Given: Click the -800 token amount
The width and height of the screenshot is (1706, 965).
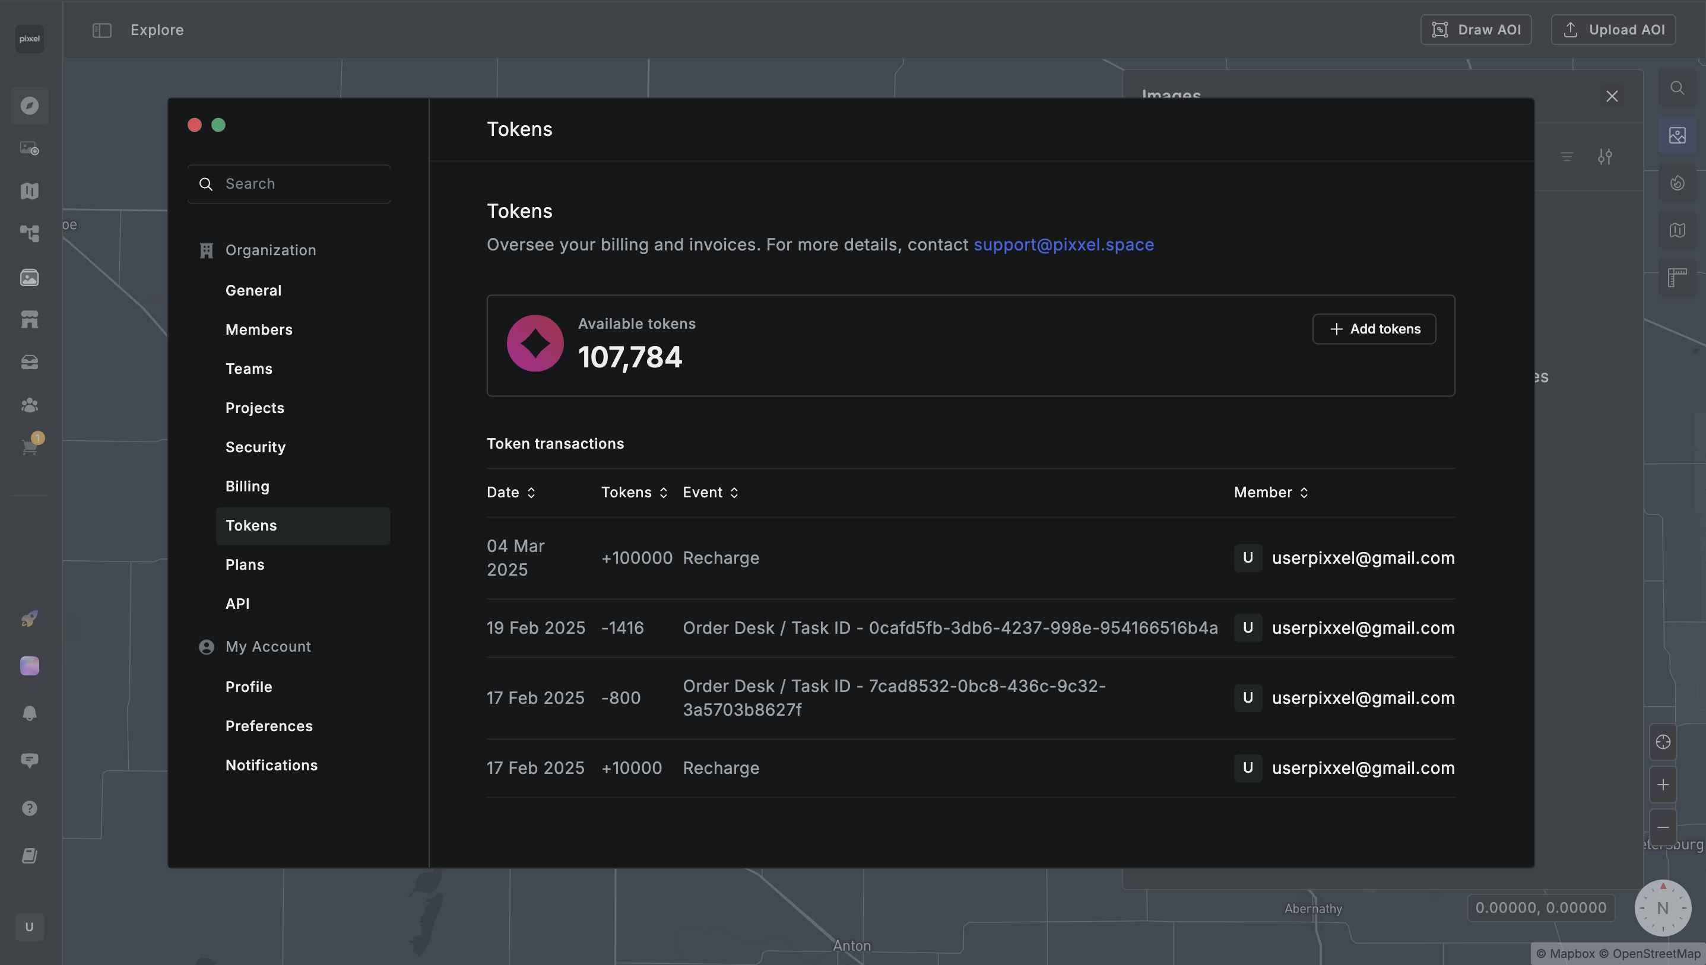Looking at the screenshot, I should (620, 698).
